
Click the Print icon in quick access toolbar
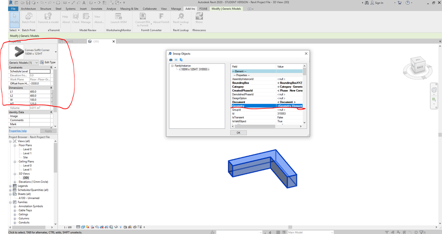coord(58,3)
